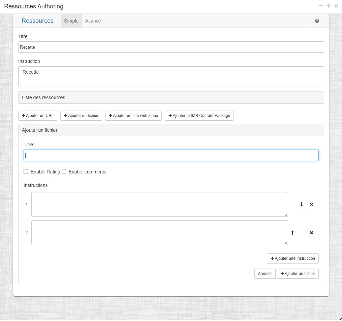Open the help question mark icon

coord(317,21)
